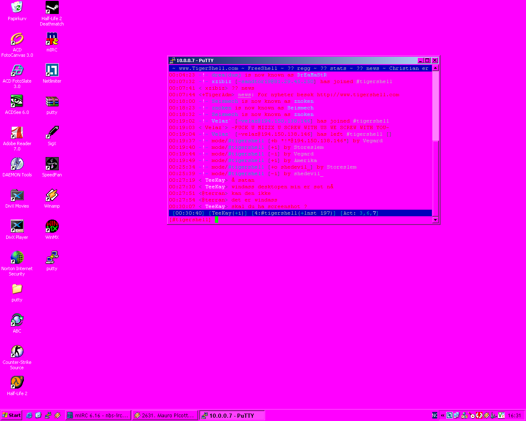Click '4:#tigershell(+lnst 197)' in the status bar
526x421 pixels.
(x=294, y=213)
